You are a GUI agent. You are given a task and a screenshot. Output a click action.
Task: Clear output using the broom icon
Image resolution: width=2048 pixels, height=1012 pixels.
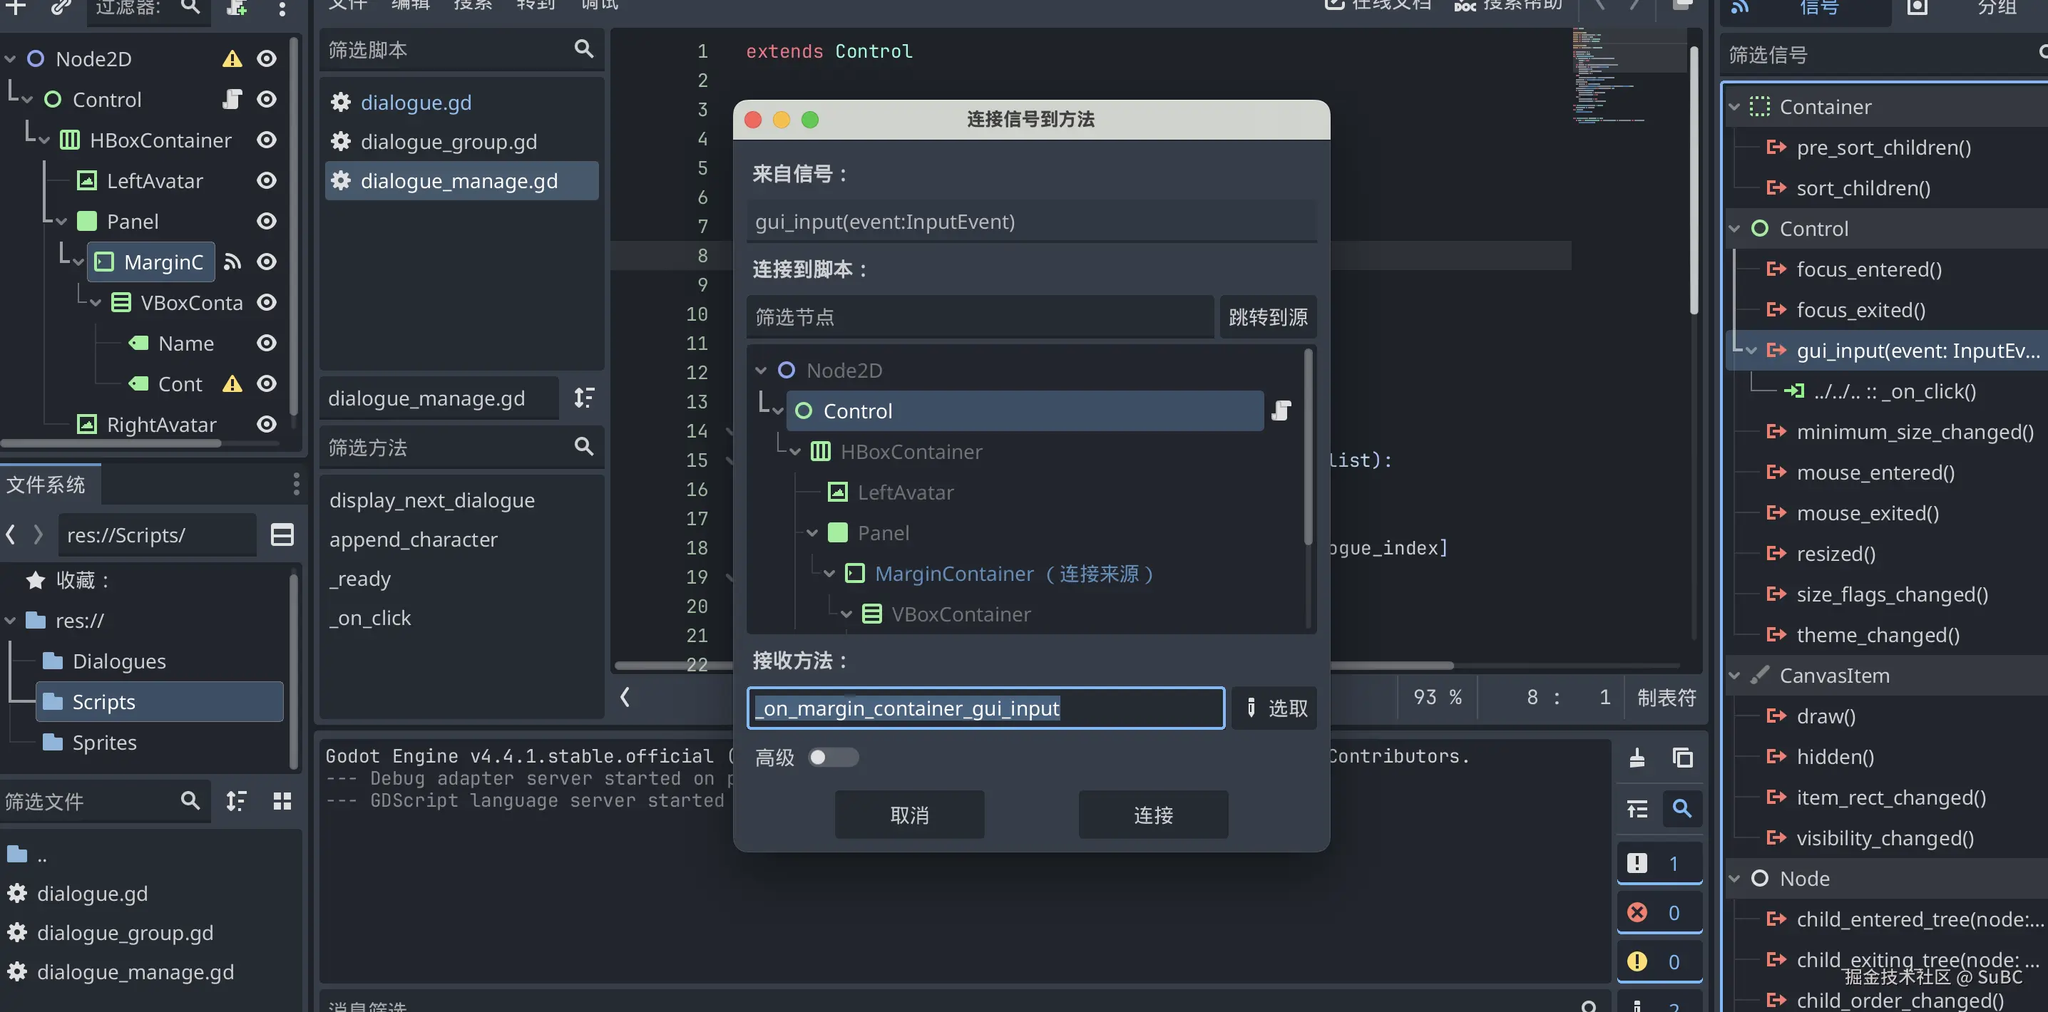(1637, 757)
